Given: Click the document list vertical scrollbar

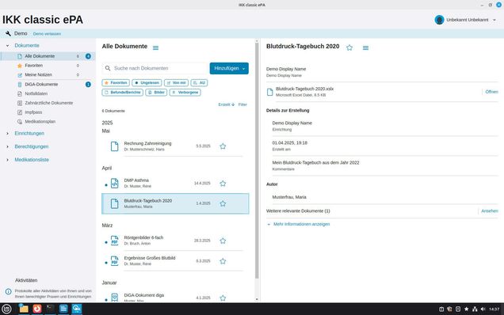Looking at the screenshot, I should pos(257,161).
